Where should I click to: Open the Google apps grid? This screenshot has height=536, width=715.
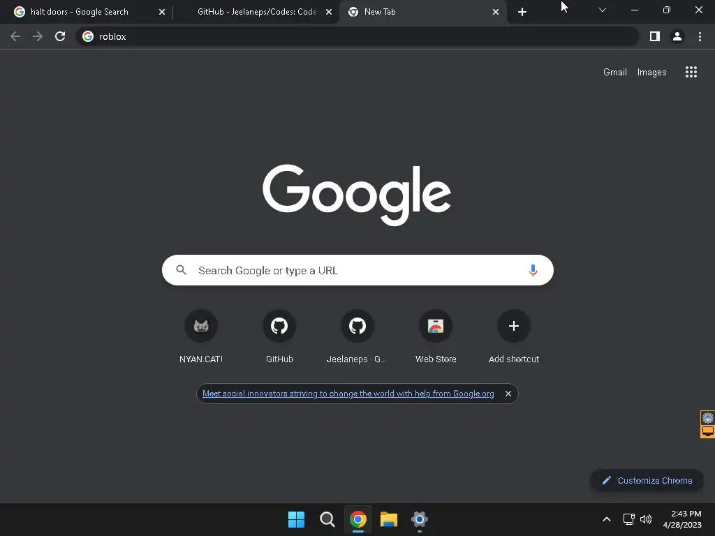(691, 72)
